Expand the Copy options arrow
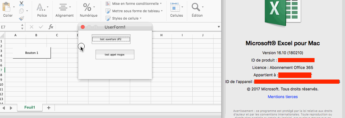 coord(27,11)
